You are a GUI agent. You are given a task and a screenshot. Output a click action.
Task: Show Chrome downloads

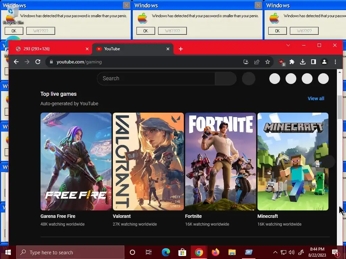coord(303,62)
